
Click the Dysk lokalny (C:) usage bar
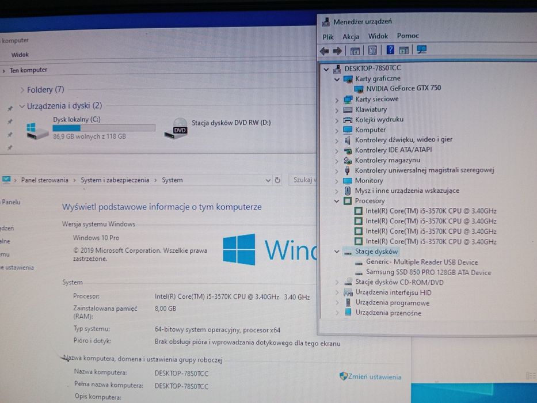click(104, 128)
